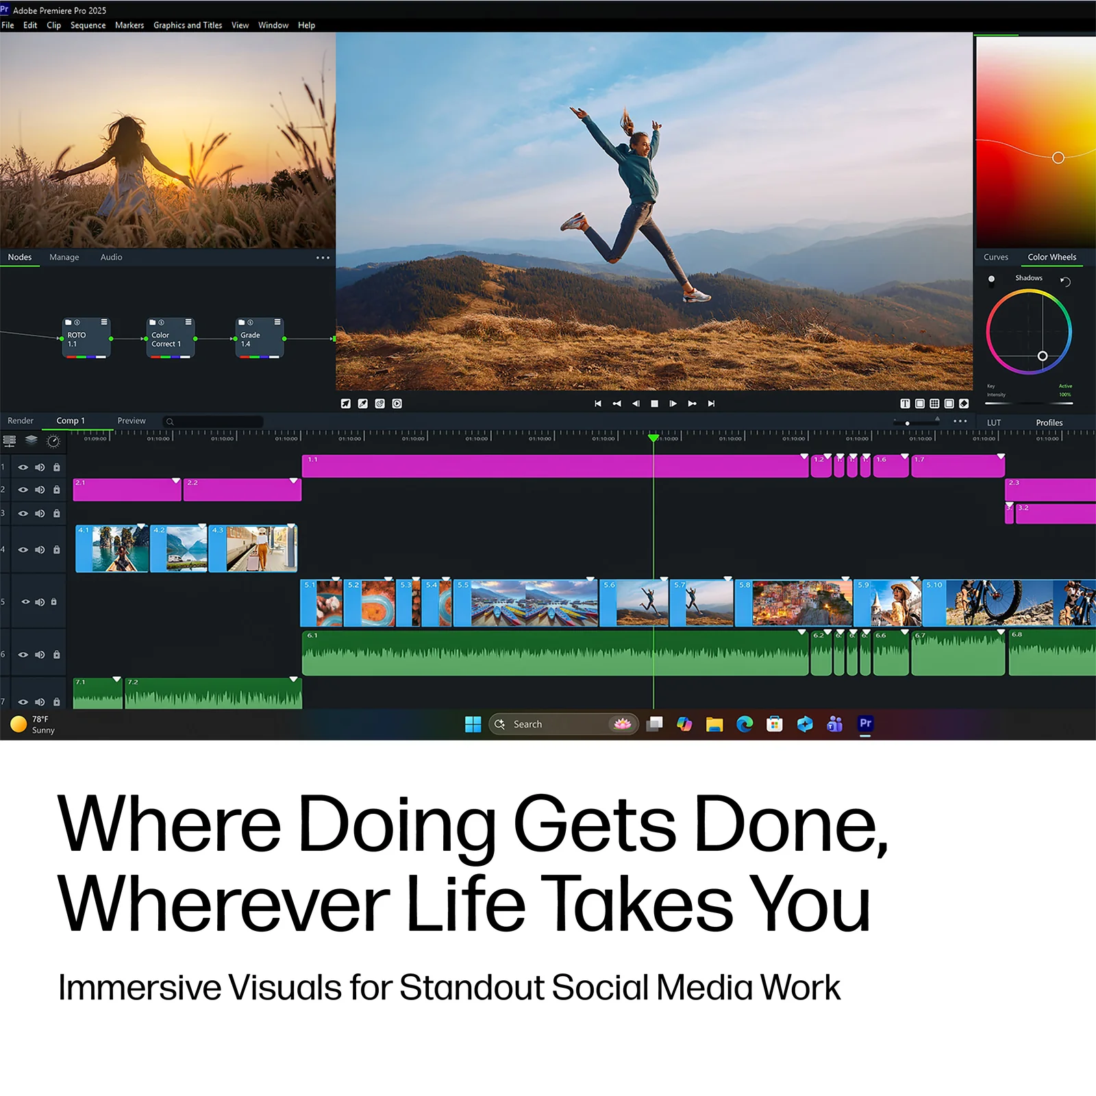The width and height of the screenshot is (1096, 1096).
Task: Click the arrow pointer tool below the viewer
Action: tap(346, 403)
